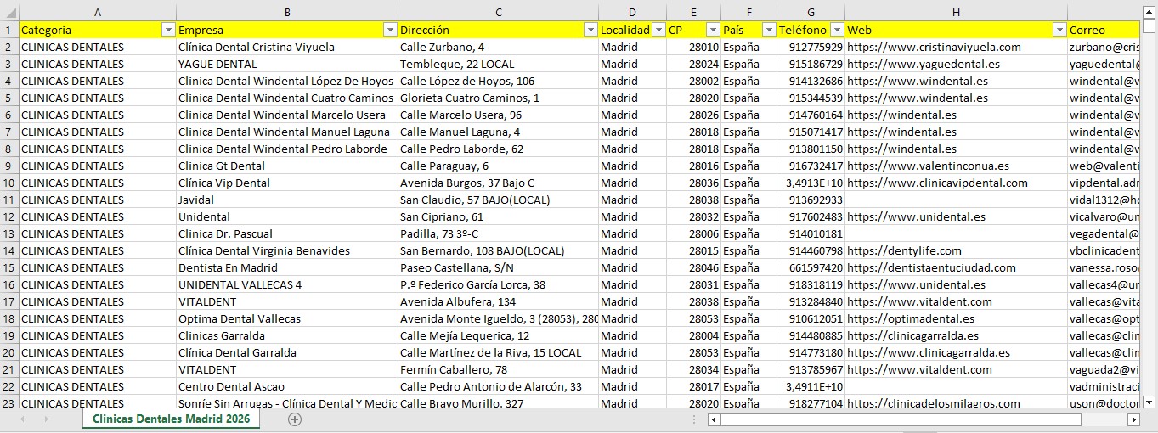Click the previous sheet navigation arrow
Screen dimensions: 1158x433
click(x=22, y=419)
